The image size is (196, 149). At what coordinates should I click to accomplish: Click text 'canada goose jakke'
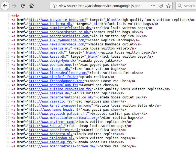click(x=97, y=61)
